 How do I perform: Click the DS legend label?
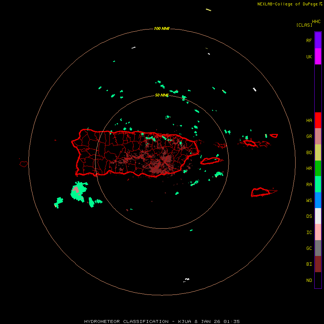(309, 216)
